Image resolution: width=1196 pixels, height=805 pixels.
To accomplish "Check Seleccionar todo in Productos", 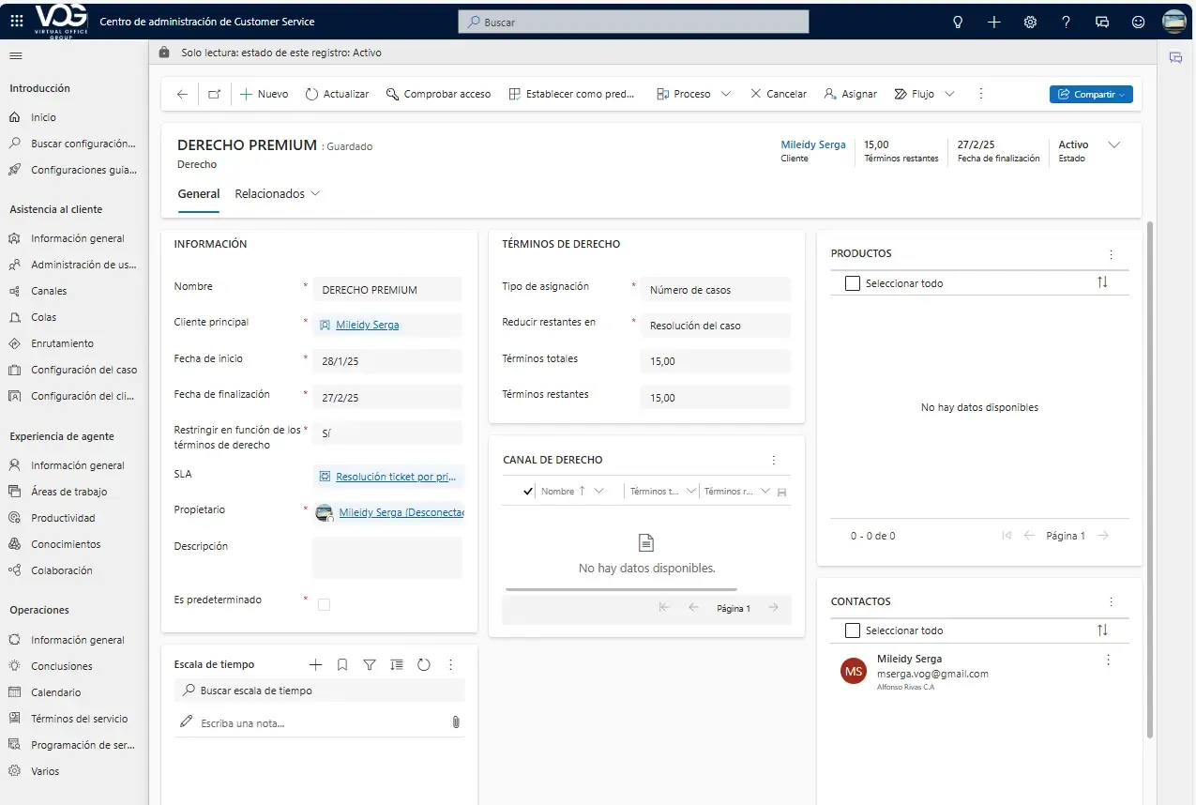I will (x=853, y=283).
